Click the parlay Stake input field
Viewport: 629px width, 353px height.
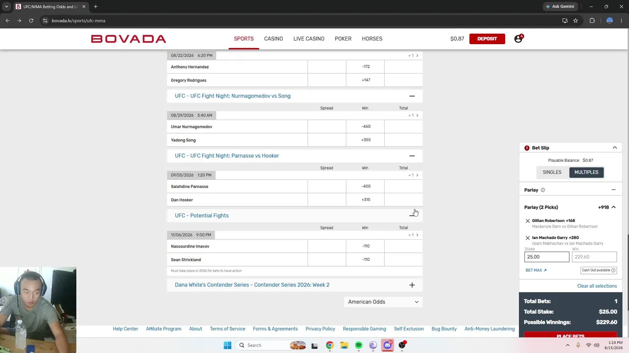546,257
